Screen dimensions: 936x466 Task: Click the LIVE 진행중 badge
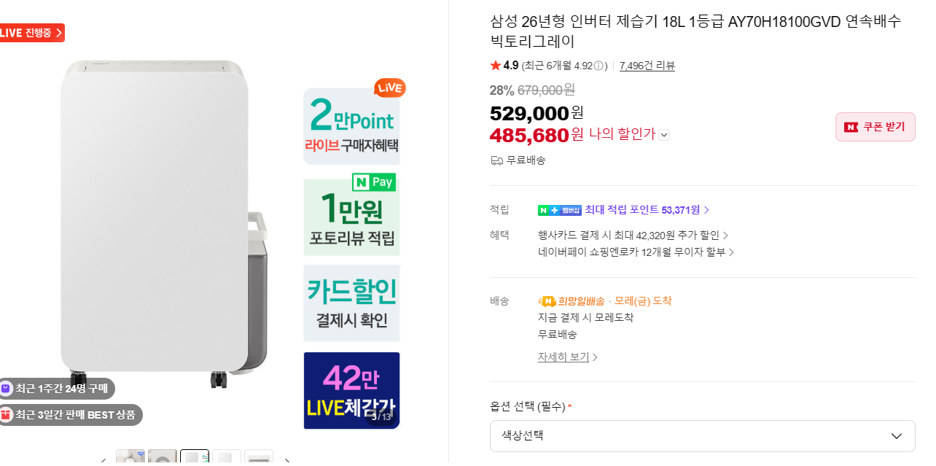pyautogui.click(x=31, y=33)
